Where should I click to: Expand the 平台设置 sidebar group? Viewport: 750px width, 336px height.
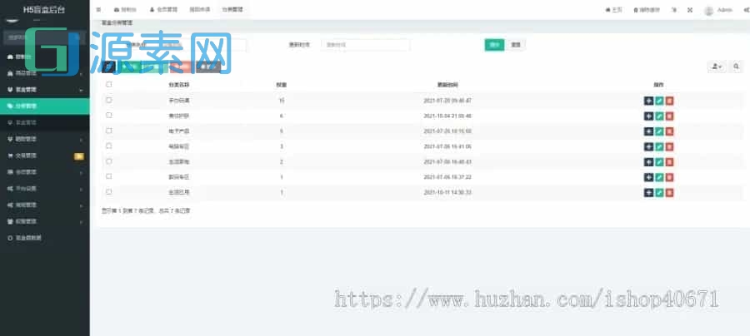(x=44, y=189)
